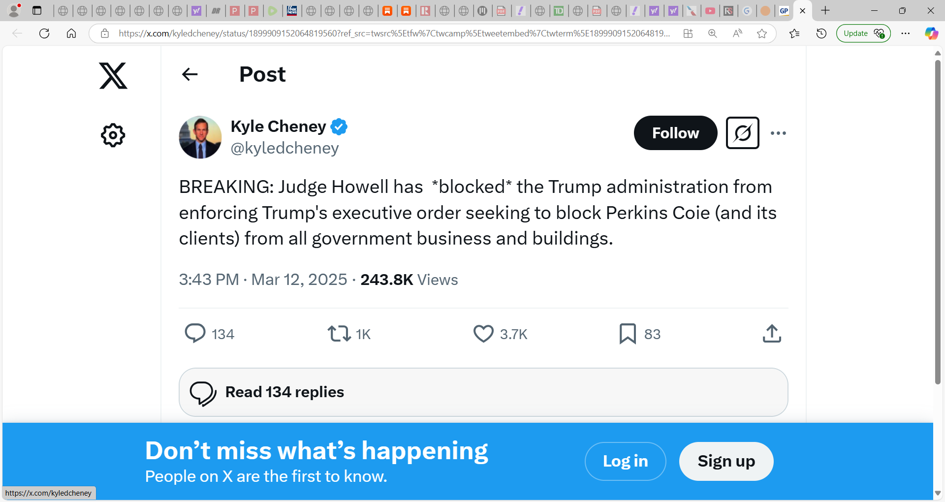Viewport: 945px width, 502px height.
Task: Navigate back using the Post back arrow
Action: [x=189, y=74]
